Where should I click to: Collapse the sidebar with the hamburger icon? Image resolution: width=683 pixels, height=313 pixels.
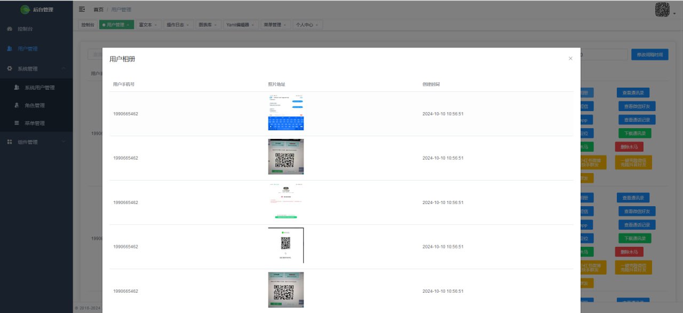[x=82, y=10]
